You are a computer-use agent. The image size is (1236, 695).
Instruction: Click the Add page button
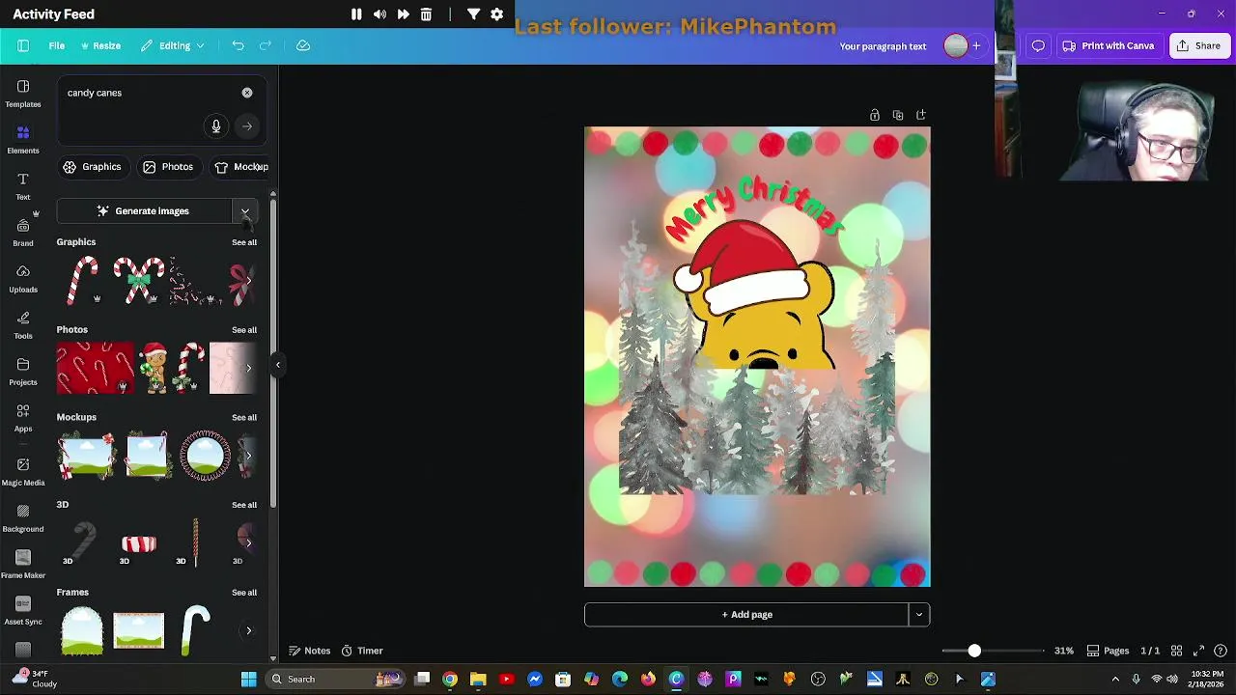tap(746, 614)
